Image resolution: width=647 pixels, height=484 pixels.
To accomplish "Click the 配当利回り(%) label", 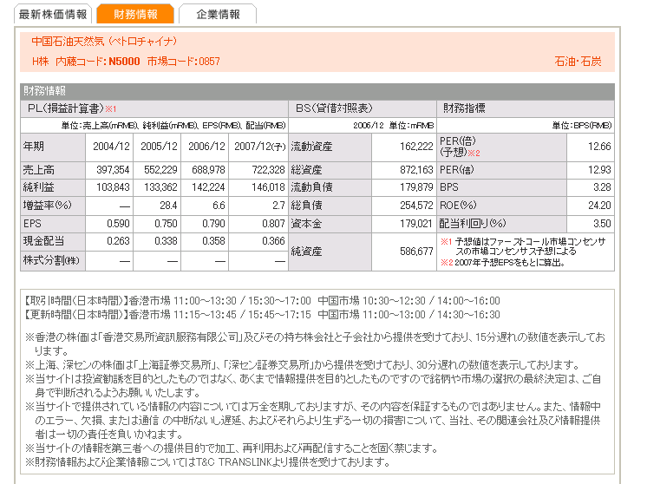I will (473, 224).
